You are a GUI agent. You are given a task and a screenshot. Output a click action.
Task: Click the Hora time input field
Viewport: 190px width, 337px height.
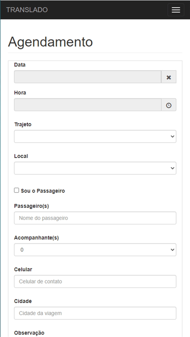point(88,105)
